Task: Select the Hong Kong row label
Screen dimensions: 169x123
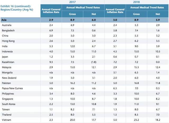Action: pyautogui.click(x=8, y=41)
